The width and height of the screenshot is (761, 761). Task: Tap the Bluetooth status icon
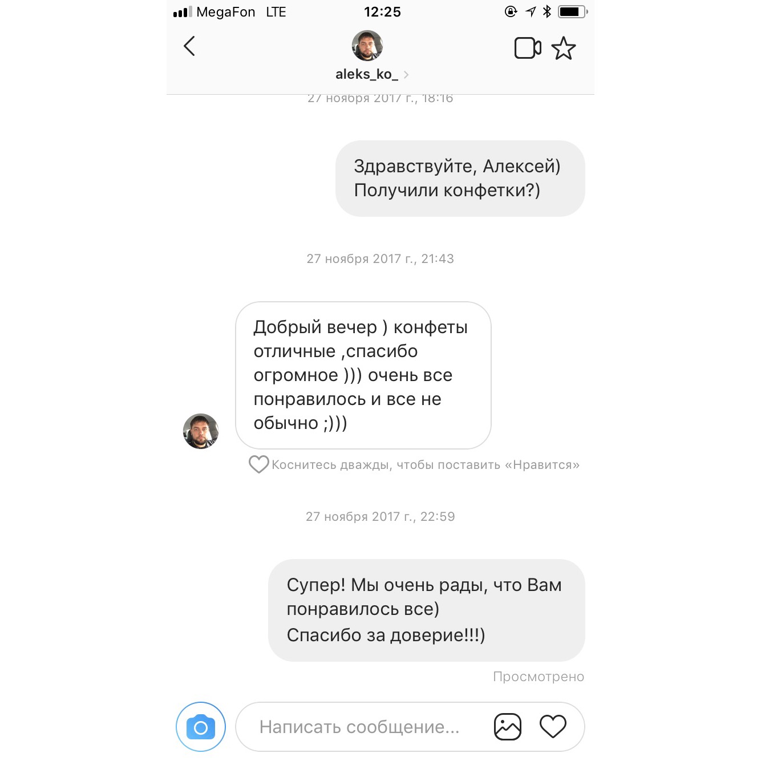[x=547, y=11]
